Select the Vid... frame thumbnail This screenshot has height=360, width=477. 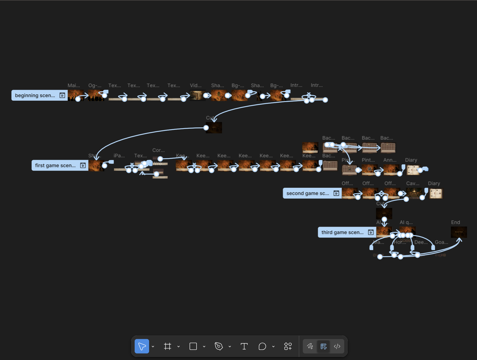(x=197, y=96)
